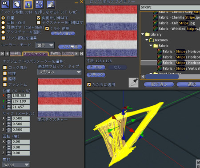The image size is (200, 168).
Task: Select the Edit cursor tool
Action: tap(28, 4)
